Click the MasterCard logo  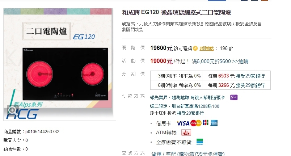[x=196, y=123]
